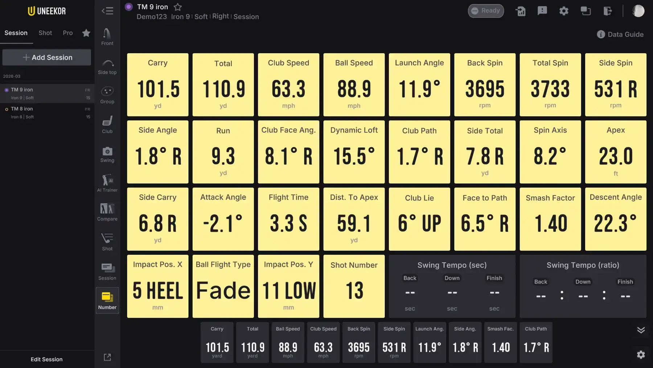This screenshot has height=368, width=653.
Task: Open the favorites star tab
Action: pyautogui.click(x=86, y=33)
